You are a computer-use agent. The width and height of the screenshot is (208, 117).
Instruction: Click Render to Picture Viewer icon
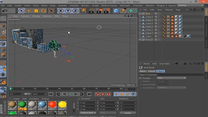pos(99,11)
